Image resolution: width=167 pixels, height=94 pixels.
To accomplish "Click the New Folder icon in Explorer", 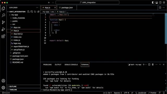I will click(x=32, y=11).
